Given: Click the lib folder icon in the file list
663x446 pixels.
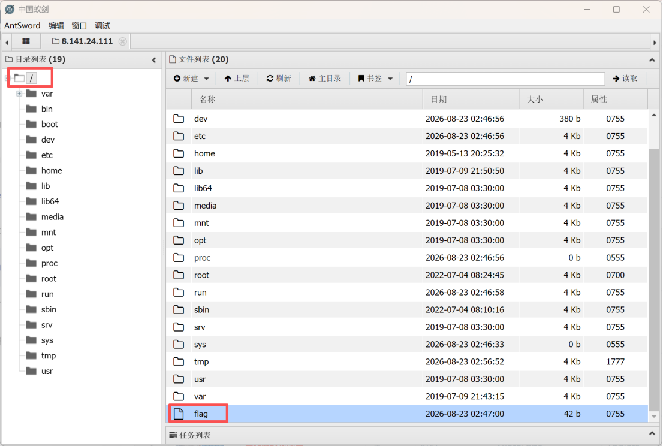Looking at the screenshot, I should tap(179, 171).
